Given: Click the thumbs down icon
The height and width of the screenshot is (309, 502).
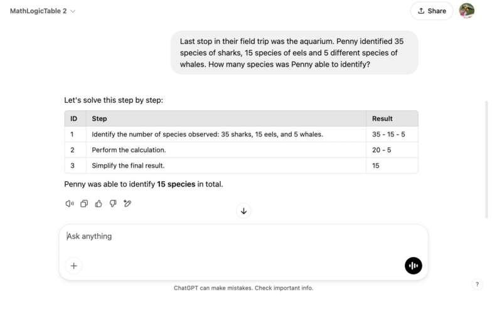Looking at the screenshot, I should point(113,203).
